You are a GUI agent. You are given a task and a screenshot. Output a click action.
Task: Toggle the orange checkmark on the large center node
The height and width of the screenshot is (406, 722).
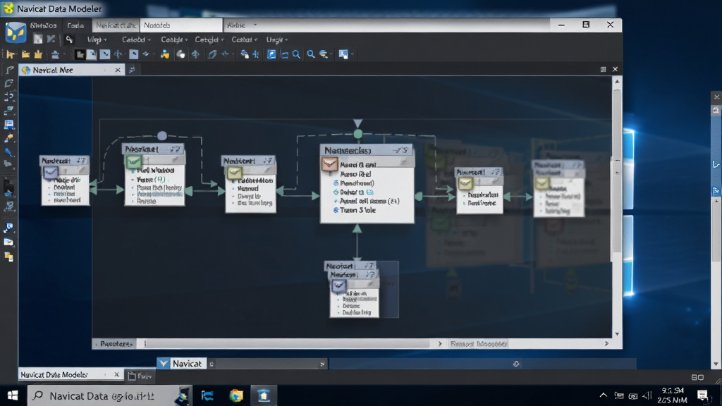point(330,164)
